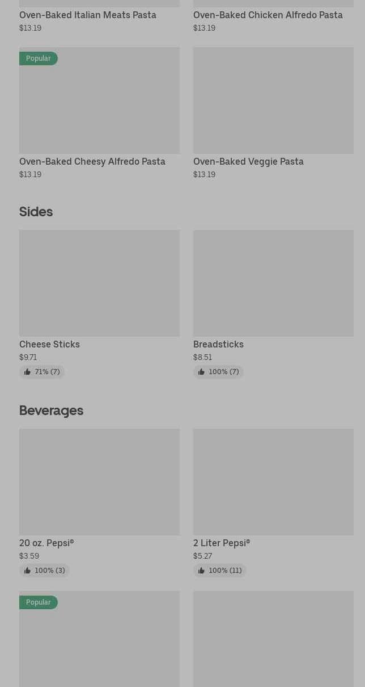
Task: Open 20 oz. Pepsi product image
Action: click(x=99, y=481)
